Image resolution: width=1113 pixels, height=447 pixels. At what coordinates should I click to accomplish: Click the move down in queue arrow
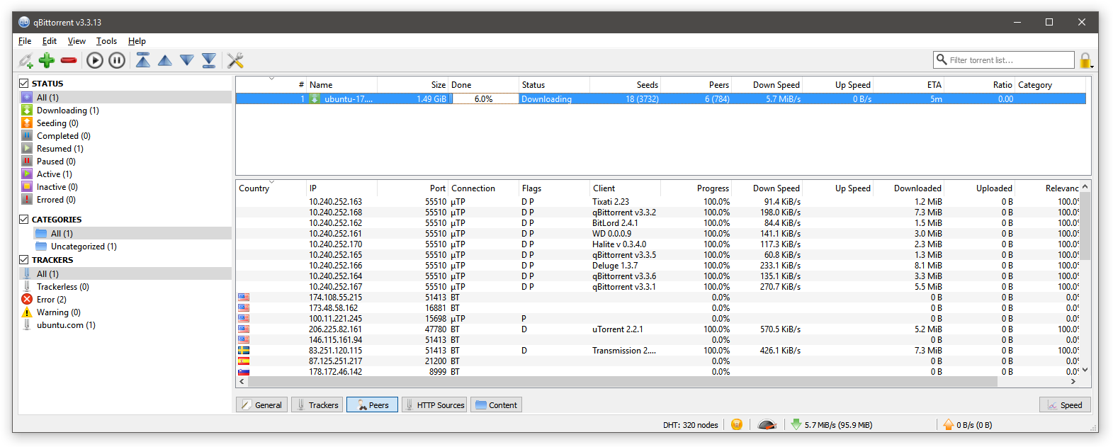187,60
